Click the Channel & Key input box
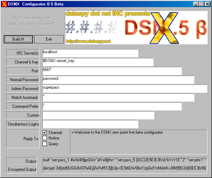 pyautogui.click(x=98, y=62)
